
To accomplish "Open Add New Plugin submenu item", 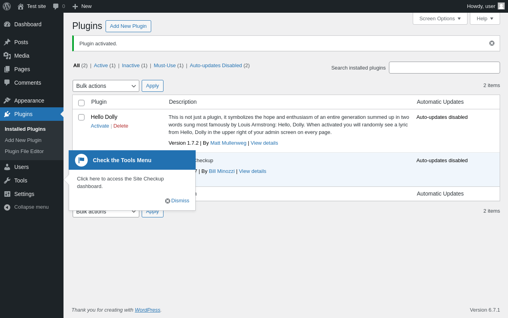I will 23,140.
